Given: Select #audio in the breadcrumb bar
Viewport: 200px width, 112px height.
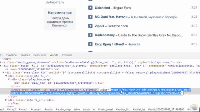Looking at the screenshot, I should (48, 109).
